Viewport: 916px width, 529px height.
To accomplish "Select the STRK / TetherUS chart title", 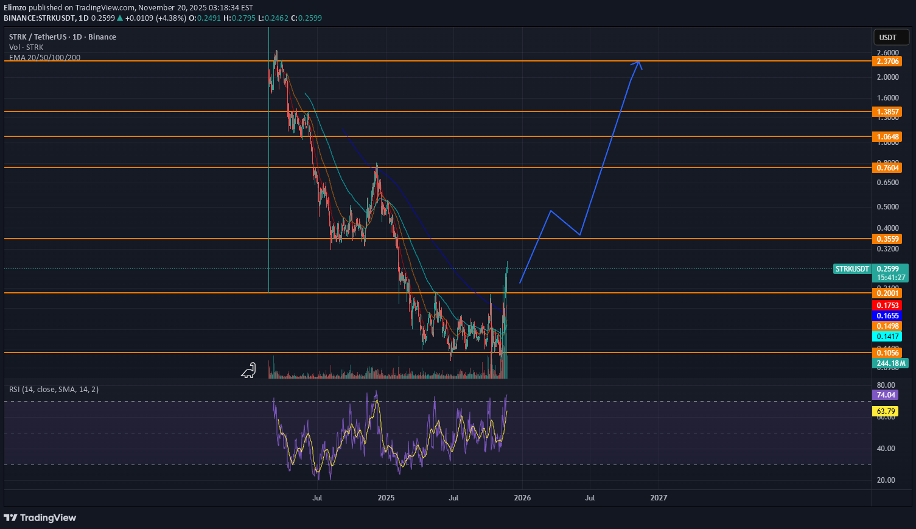I will pyautogui.click(x=62, y=37).
